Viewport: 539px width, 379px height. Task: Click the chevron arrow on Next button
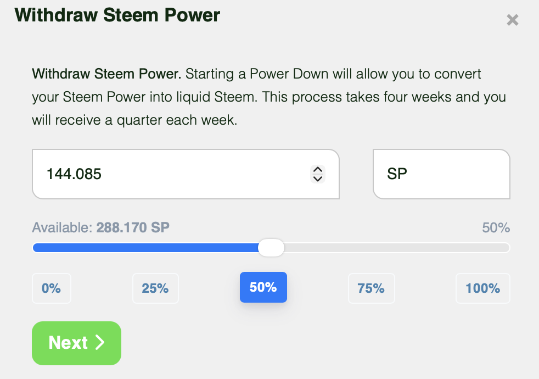pos(100,343)
